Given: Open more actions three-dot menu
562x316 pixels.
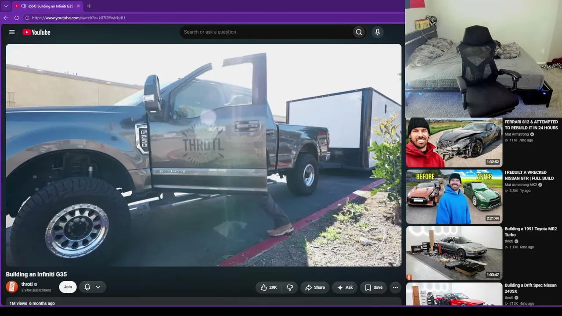Looking at the screenshot, I should [x=395, y=287].
